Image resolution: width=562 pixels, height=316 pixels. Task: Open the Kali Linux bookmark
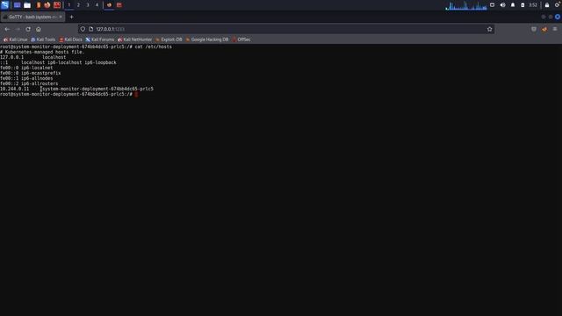[x=16, y=39]
